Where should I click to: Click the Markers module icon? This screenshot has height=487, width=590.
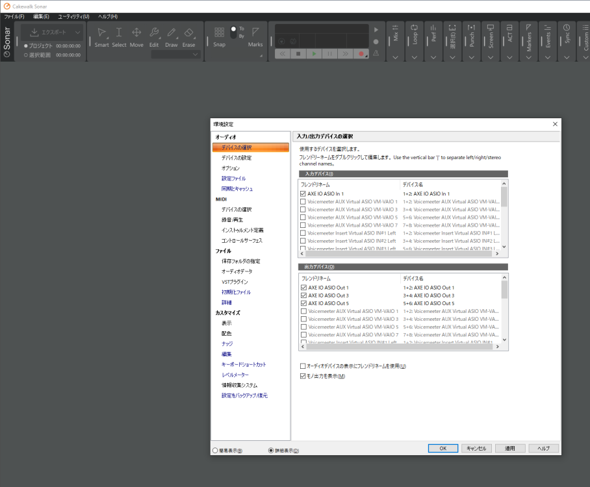[529, 27]
